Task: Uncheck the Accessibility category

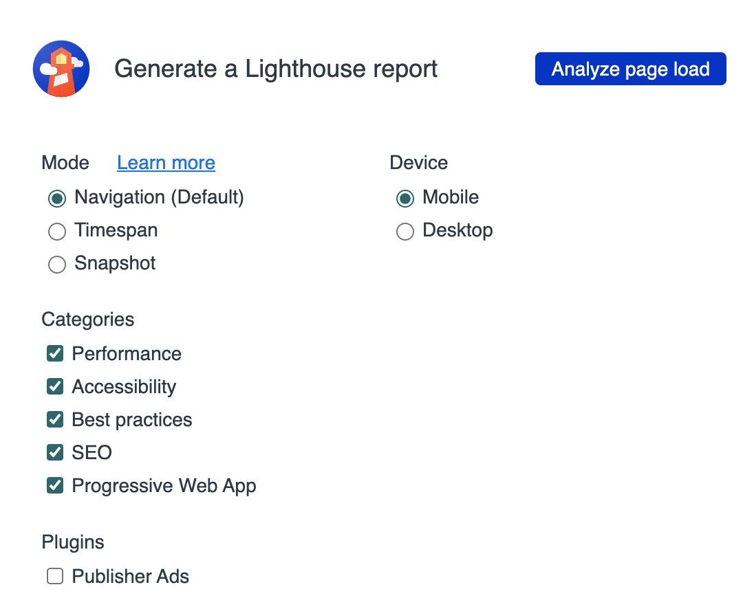Action: (54, 386)
